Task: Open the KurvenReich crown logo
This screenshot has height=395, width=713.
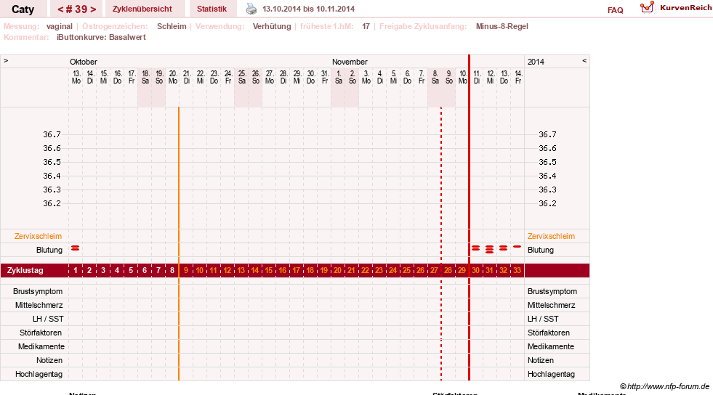Action: pyautogui.click(x=647, y=7)
